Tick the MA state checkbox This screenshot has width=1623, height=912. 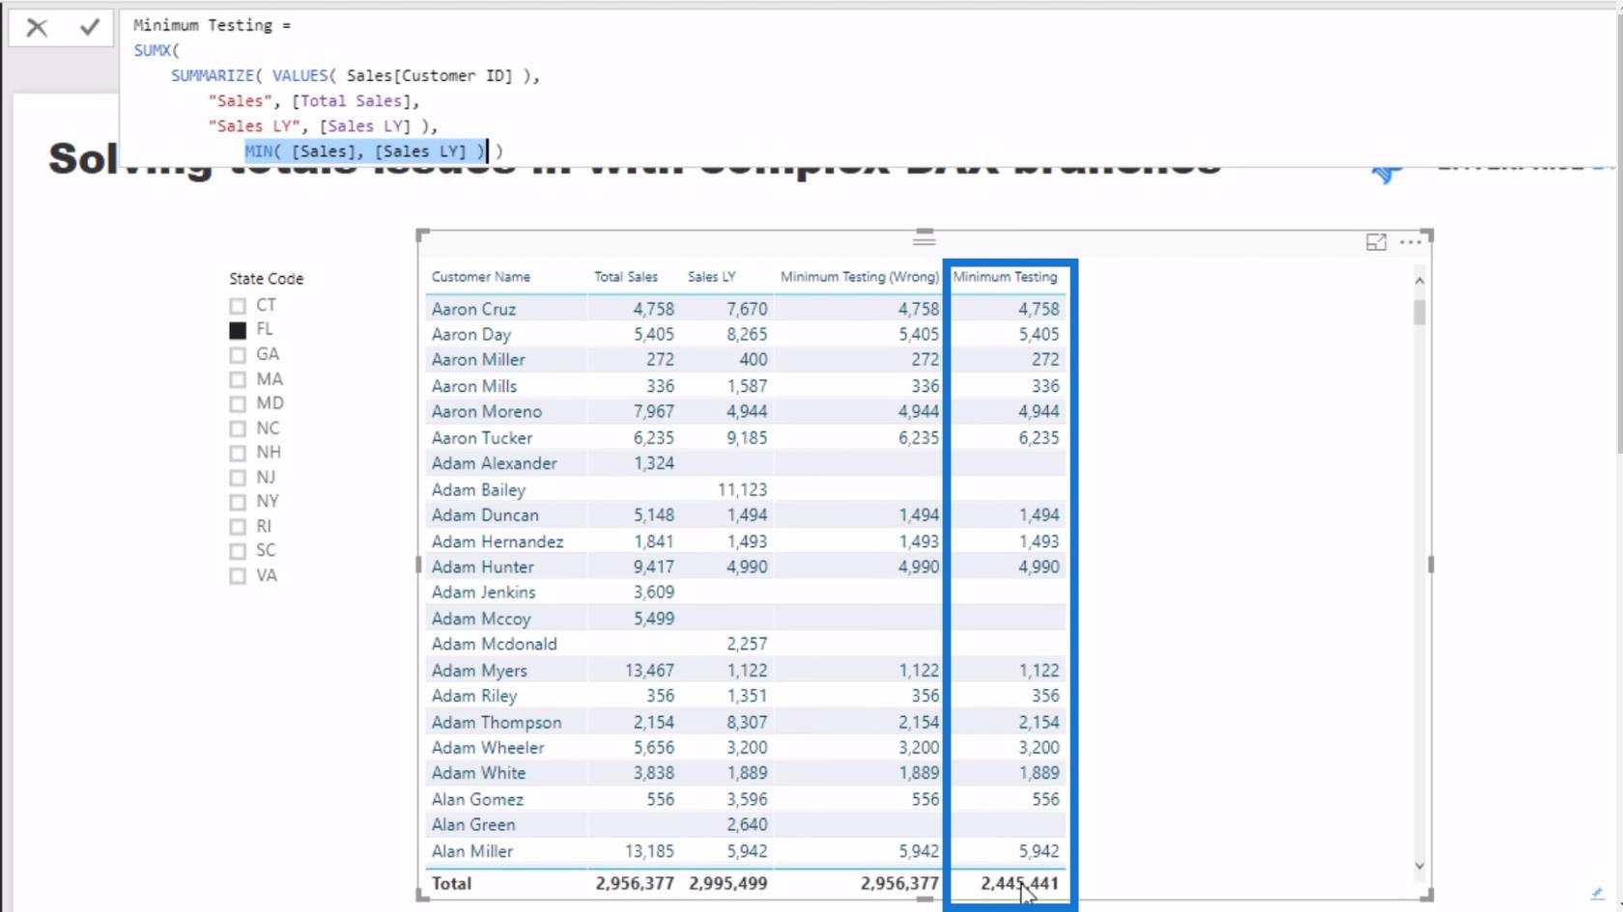click(x=238, y=380)
